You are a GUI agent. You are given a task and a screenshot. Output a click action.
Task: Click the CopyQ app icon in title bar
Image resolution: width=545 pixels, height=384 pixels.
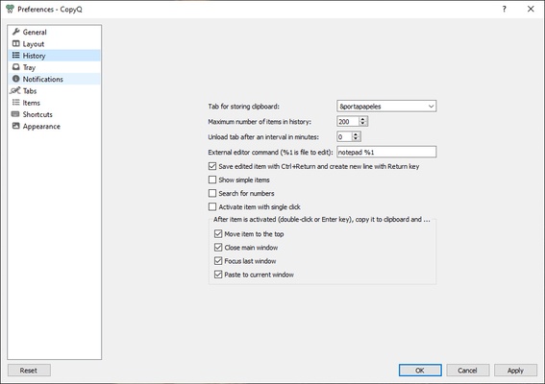10,9
